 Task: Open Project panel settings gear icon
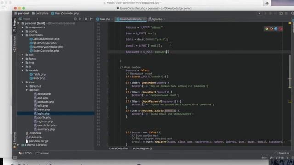(x=86, y=19)
